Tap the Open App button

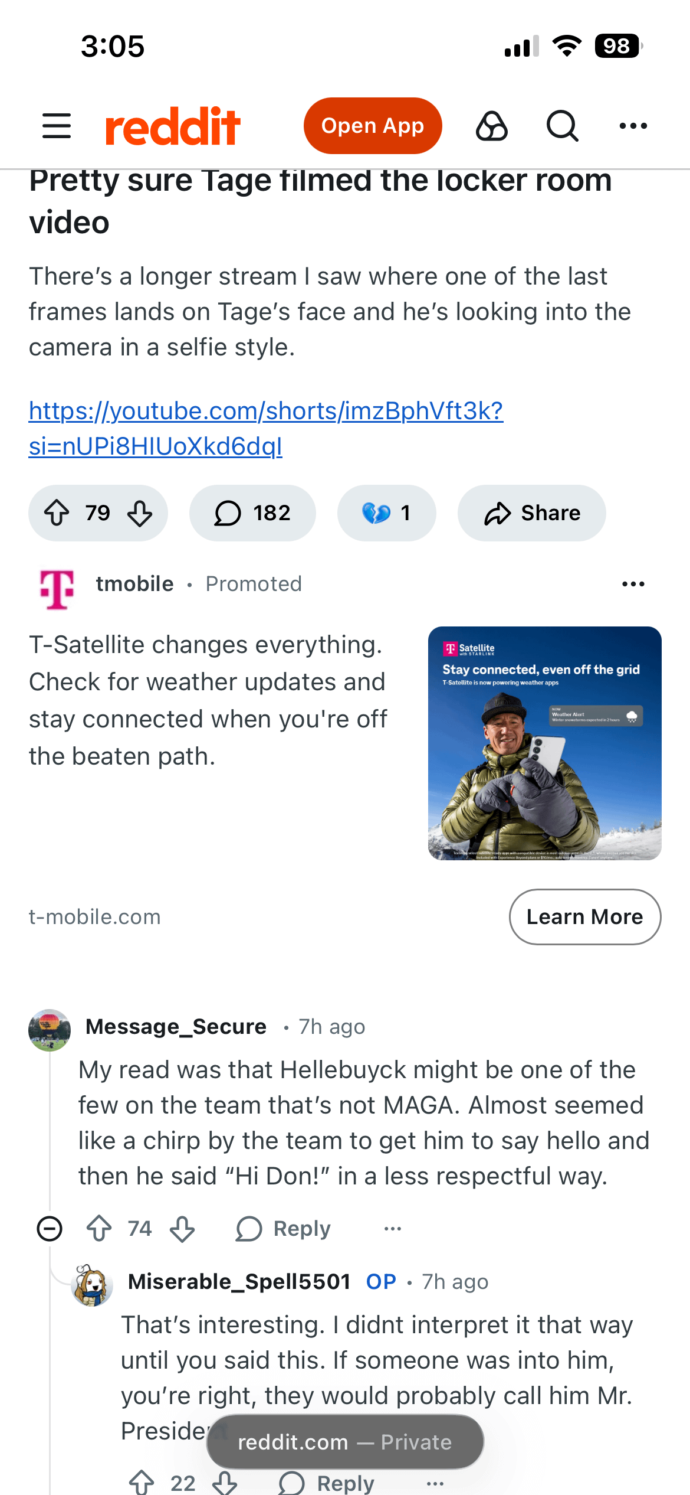click(372, 126)
